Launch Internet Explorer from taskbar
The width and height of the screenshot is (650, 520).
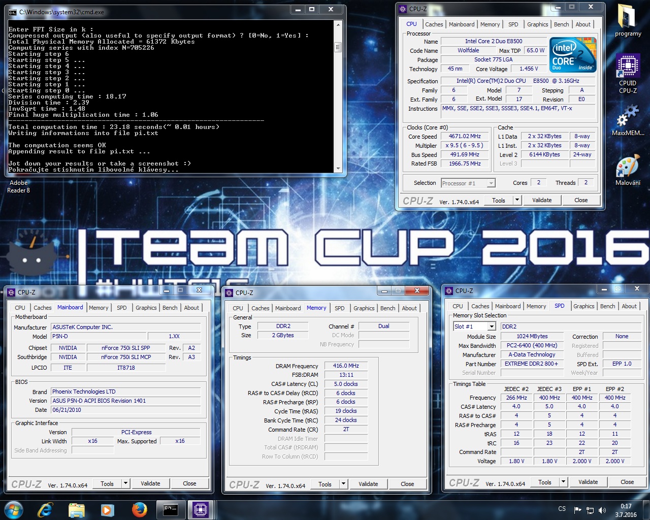point(45,509)
